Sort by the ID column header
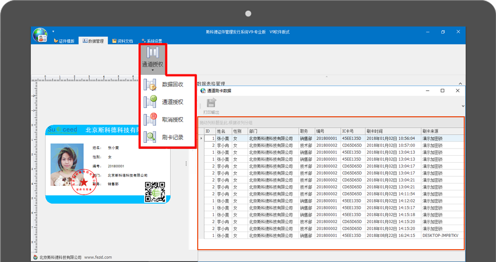This screenshot has width=496, height=262. pos(210,131)
